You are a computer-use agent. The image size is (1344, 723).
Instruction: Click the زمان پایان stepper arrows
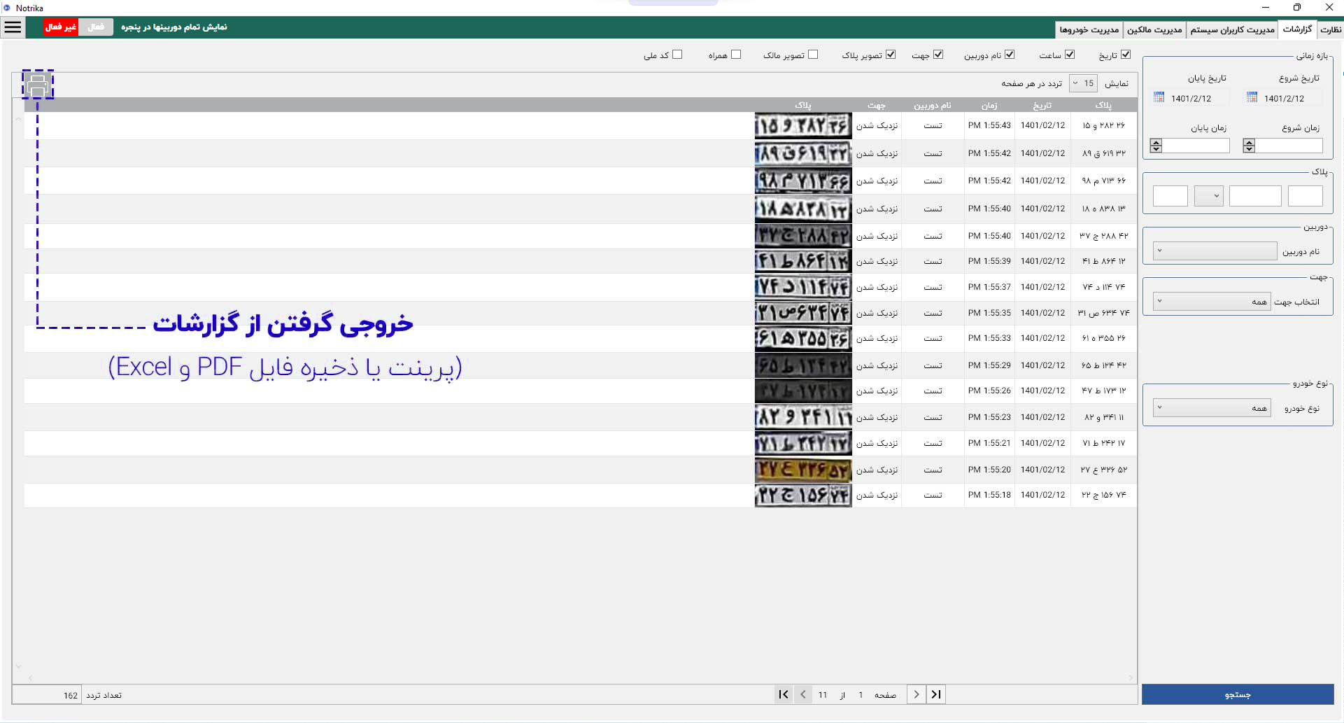(1156, 146)
